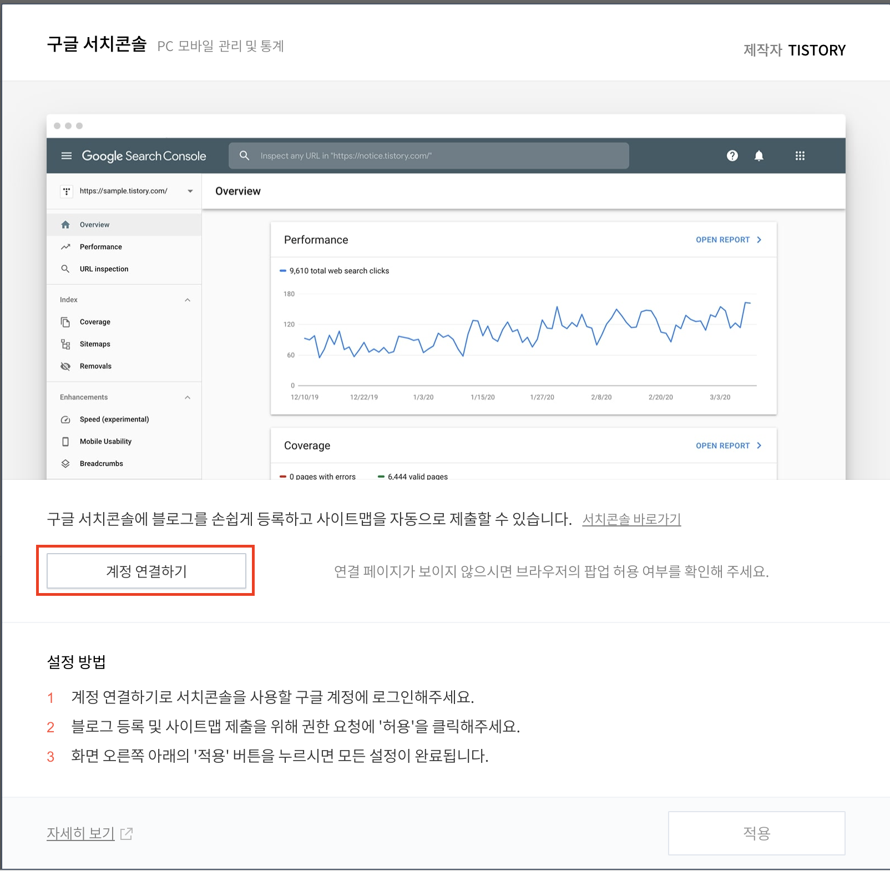Open the 서치콘솔 바로가기 link

click(631, 519)
